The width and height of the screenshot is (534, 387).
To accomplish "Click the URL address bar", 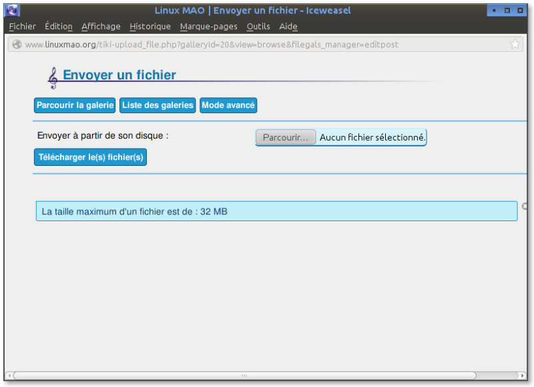I will 266,44.
